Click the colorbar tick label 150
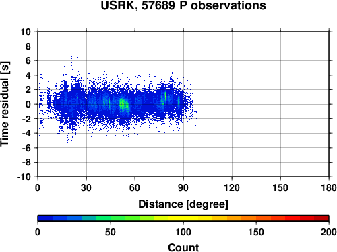The height and width of the screenshot is (252, 337). click(x=256, y=232)
